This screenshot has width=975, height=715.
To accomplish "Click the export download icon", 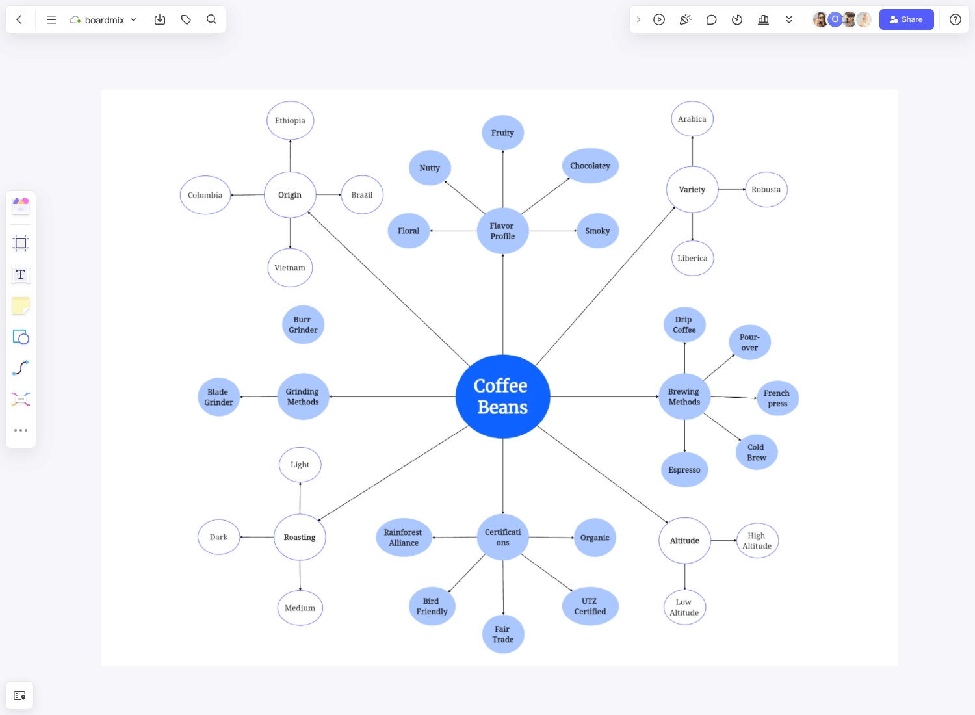I will coord(160,19).
